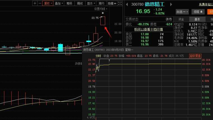Click the 筹码 chip distribution button
This screenshot has width=213, height=120.
[69, 3]
